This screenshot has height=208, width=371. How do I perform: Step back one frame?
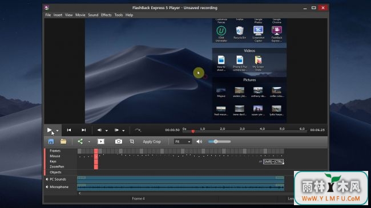pos(99,130)
